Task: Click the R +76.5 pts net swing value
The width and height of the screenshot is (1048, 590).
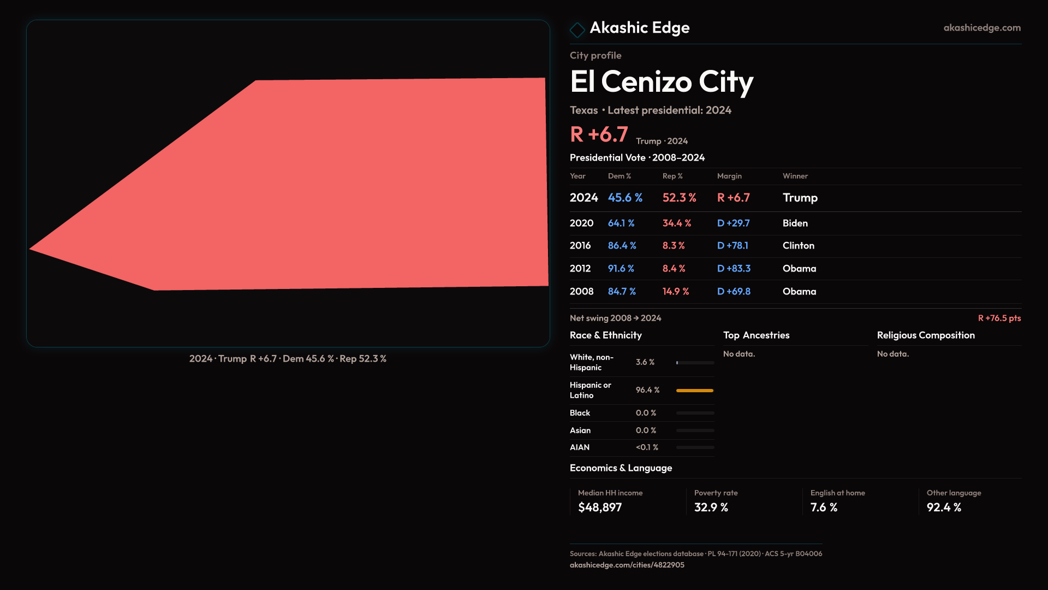Action: click(999, 318)
